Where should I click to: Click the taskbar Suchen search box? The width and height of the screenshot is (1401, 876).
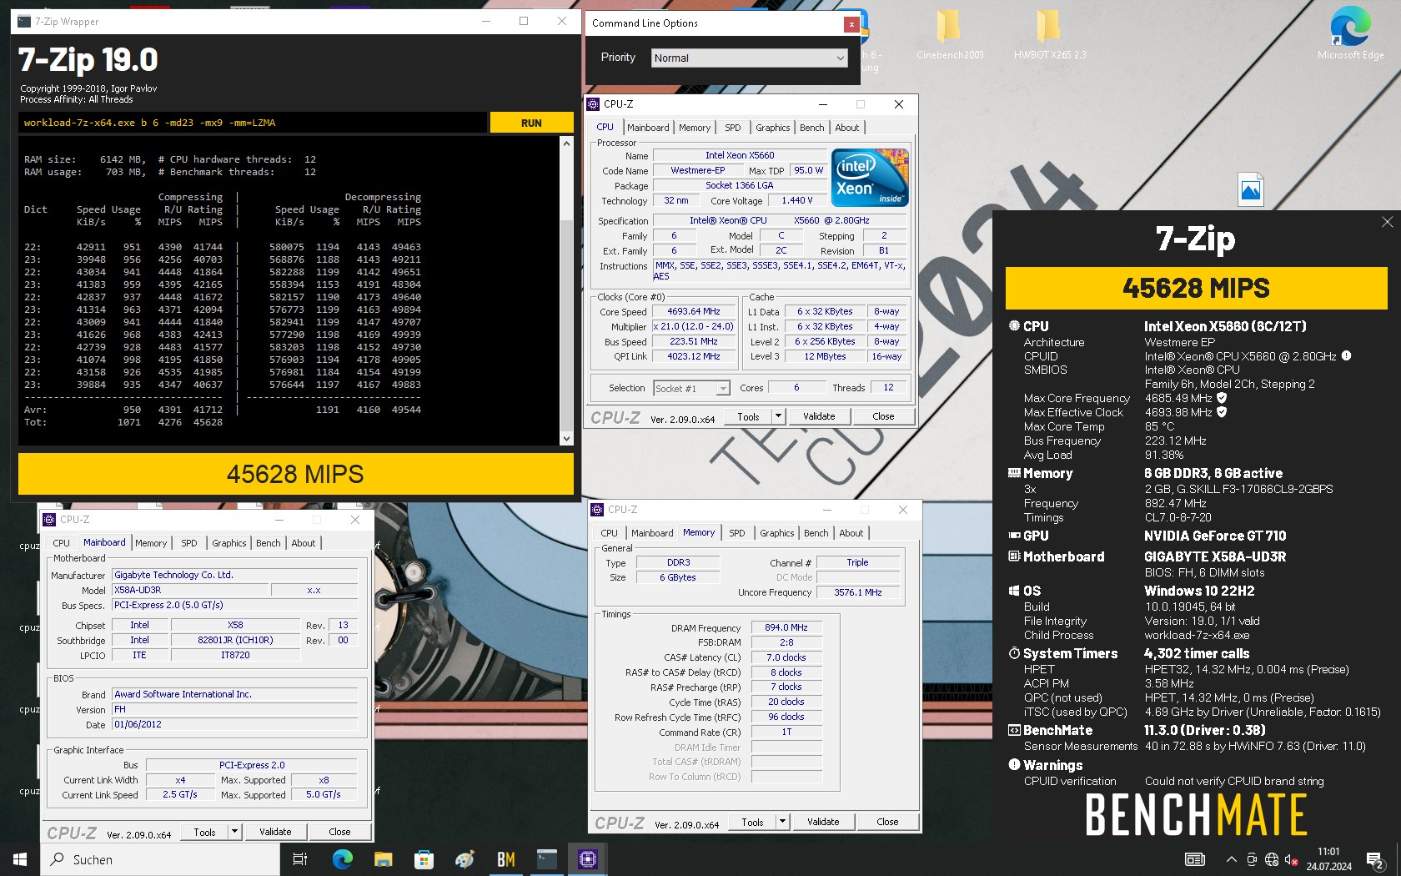tap(160, 859)
